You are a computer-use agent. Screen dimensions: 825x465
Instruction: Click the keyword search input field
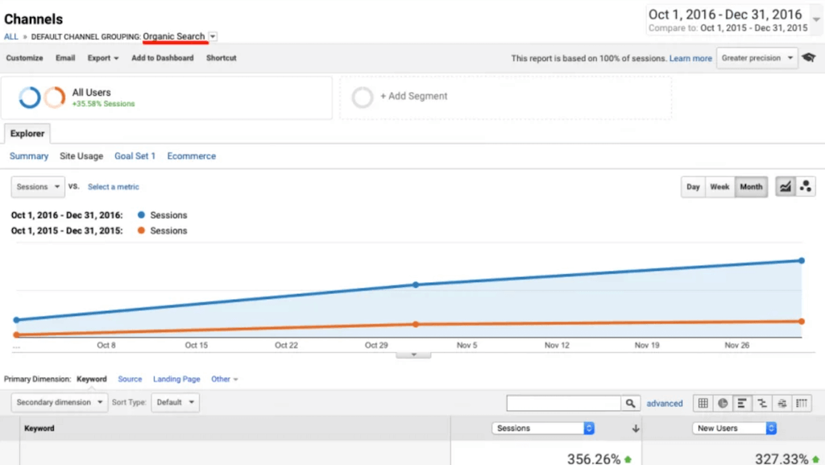click(x=563, y=403)
